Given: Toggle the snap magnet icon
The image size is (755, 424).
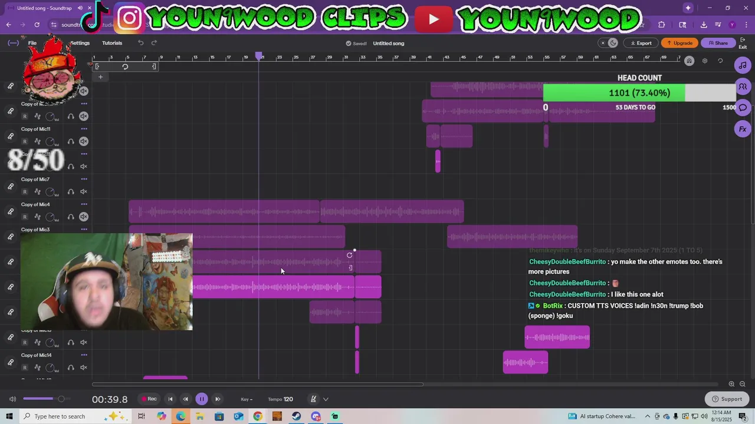Looking at the screenshot, I should 689,61.
